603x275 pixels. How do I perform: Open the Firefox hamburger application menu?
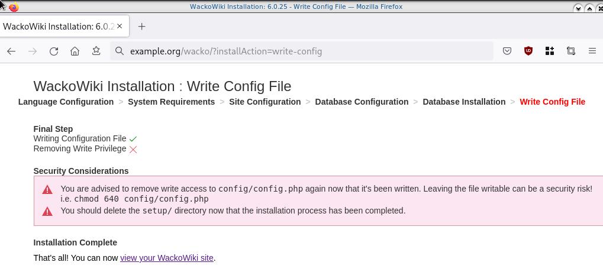point(592,51)
